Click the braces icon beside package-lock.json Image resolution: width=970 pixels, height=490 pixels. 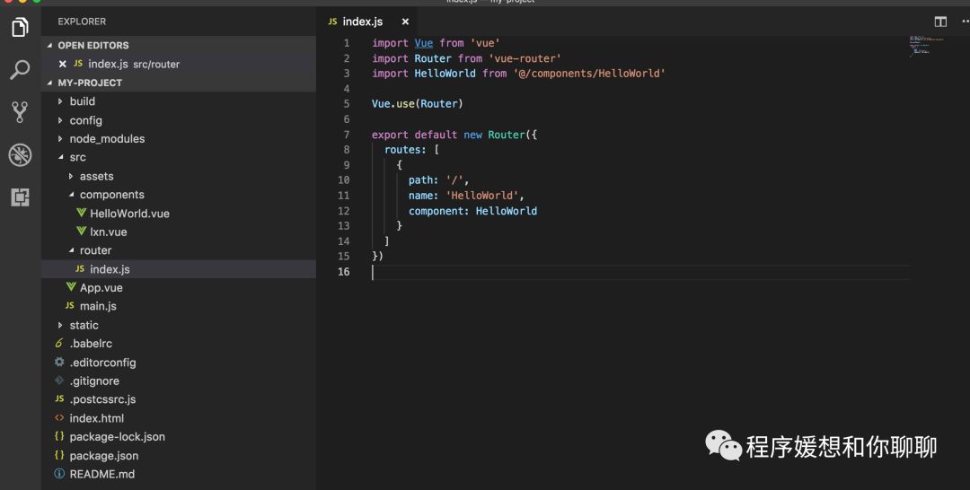59,436
